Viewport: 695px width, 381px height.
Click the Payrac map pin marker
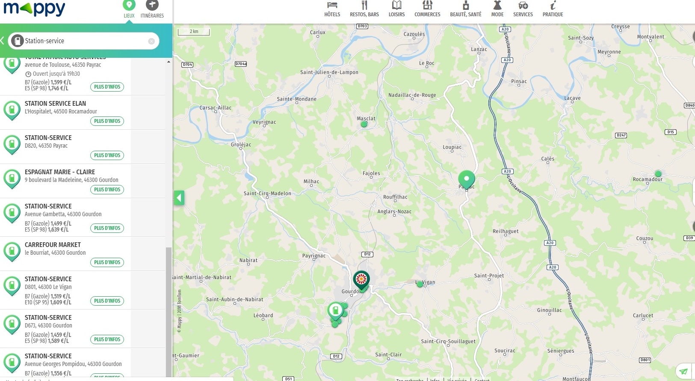[x=466, y=179]
